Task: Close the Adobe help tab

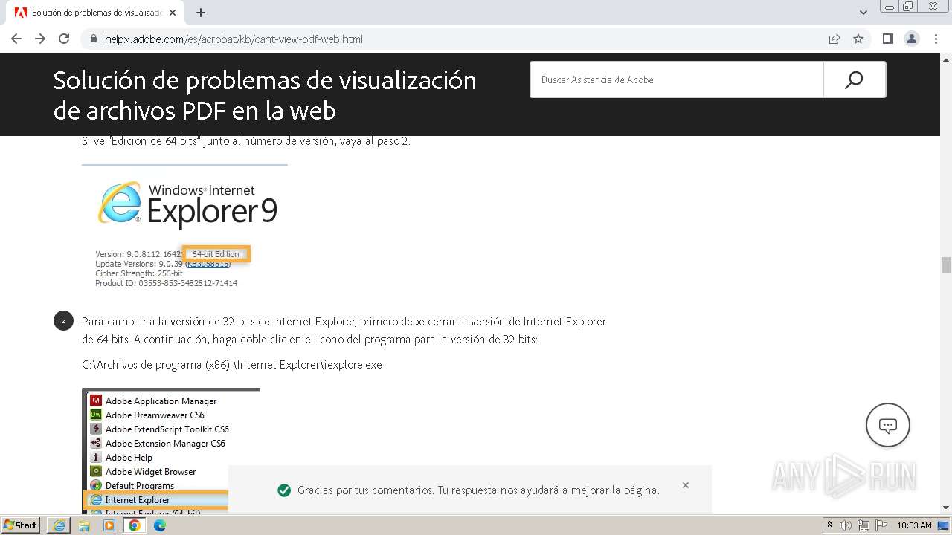Action: 173,13
